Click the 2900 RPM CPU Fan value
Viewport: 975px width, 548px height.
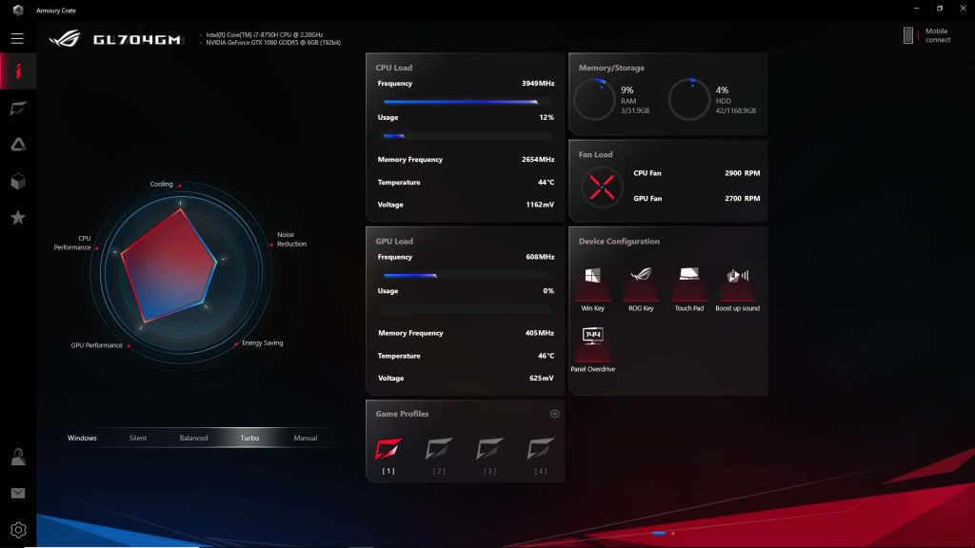point(742,173)
